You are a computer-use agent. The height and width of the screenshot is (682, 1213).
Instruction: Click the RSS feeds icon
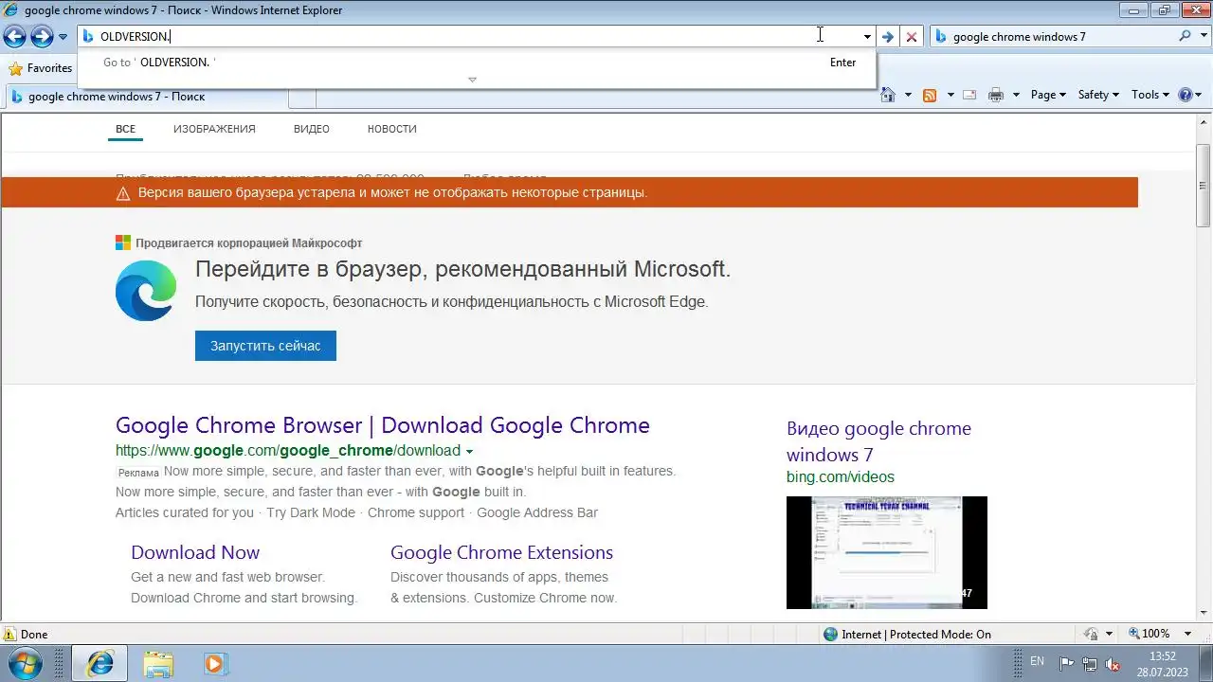pyautogui.click(x=930, y=95)
